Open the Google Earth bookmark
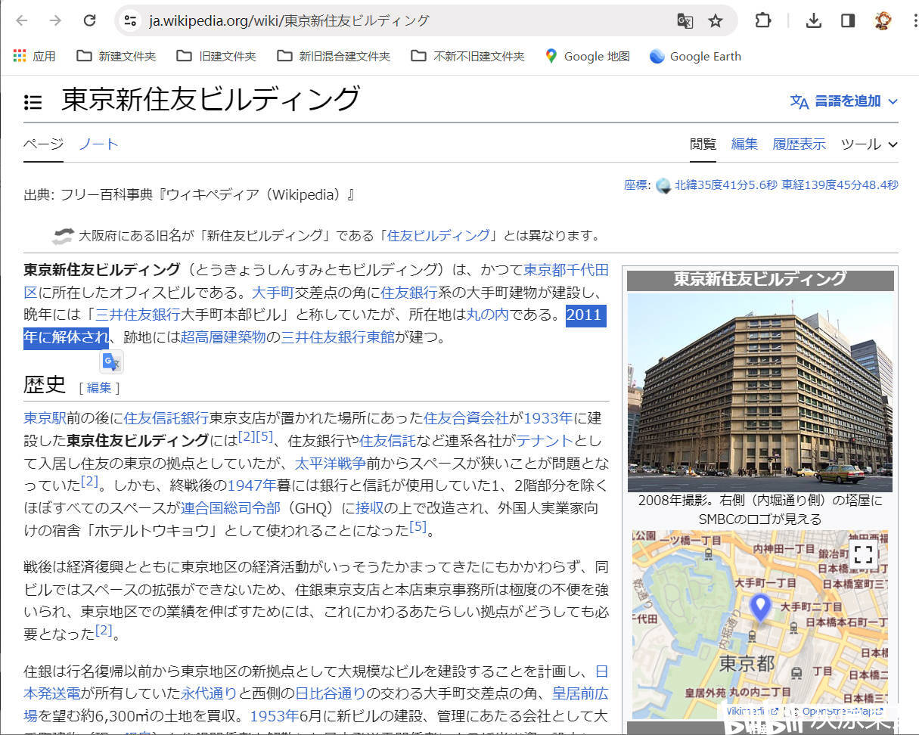 coord(695,56)
